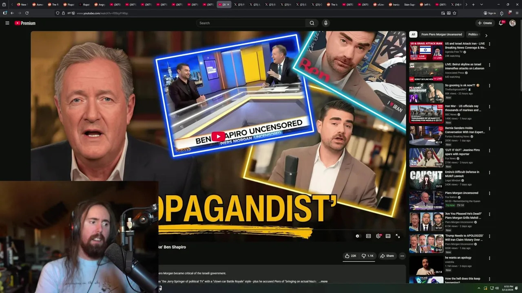Screen dimensions: 522x293
Task: Focus the YouTube Search field
Action: [x=251, y=23]
